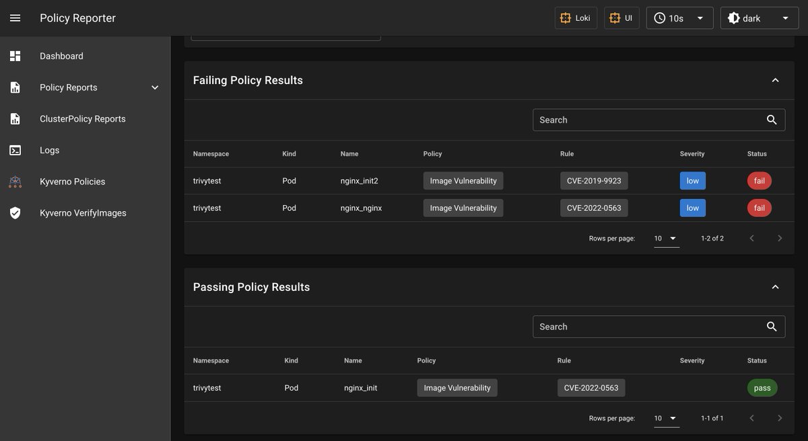Click the 1-2 of 2 pagination text
The height and width of the screenshot is (441, 808).
pos(712,238)
